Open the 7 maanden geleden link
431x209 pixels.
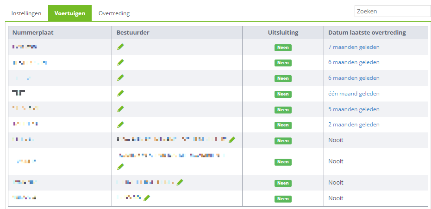point(354,47)
